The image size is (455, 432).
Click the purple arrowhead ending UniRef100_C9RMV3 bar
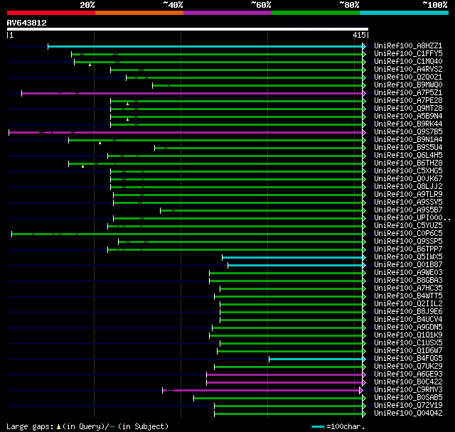click(361, 390)
